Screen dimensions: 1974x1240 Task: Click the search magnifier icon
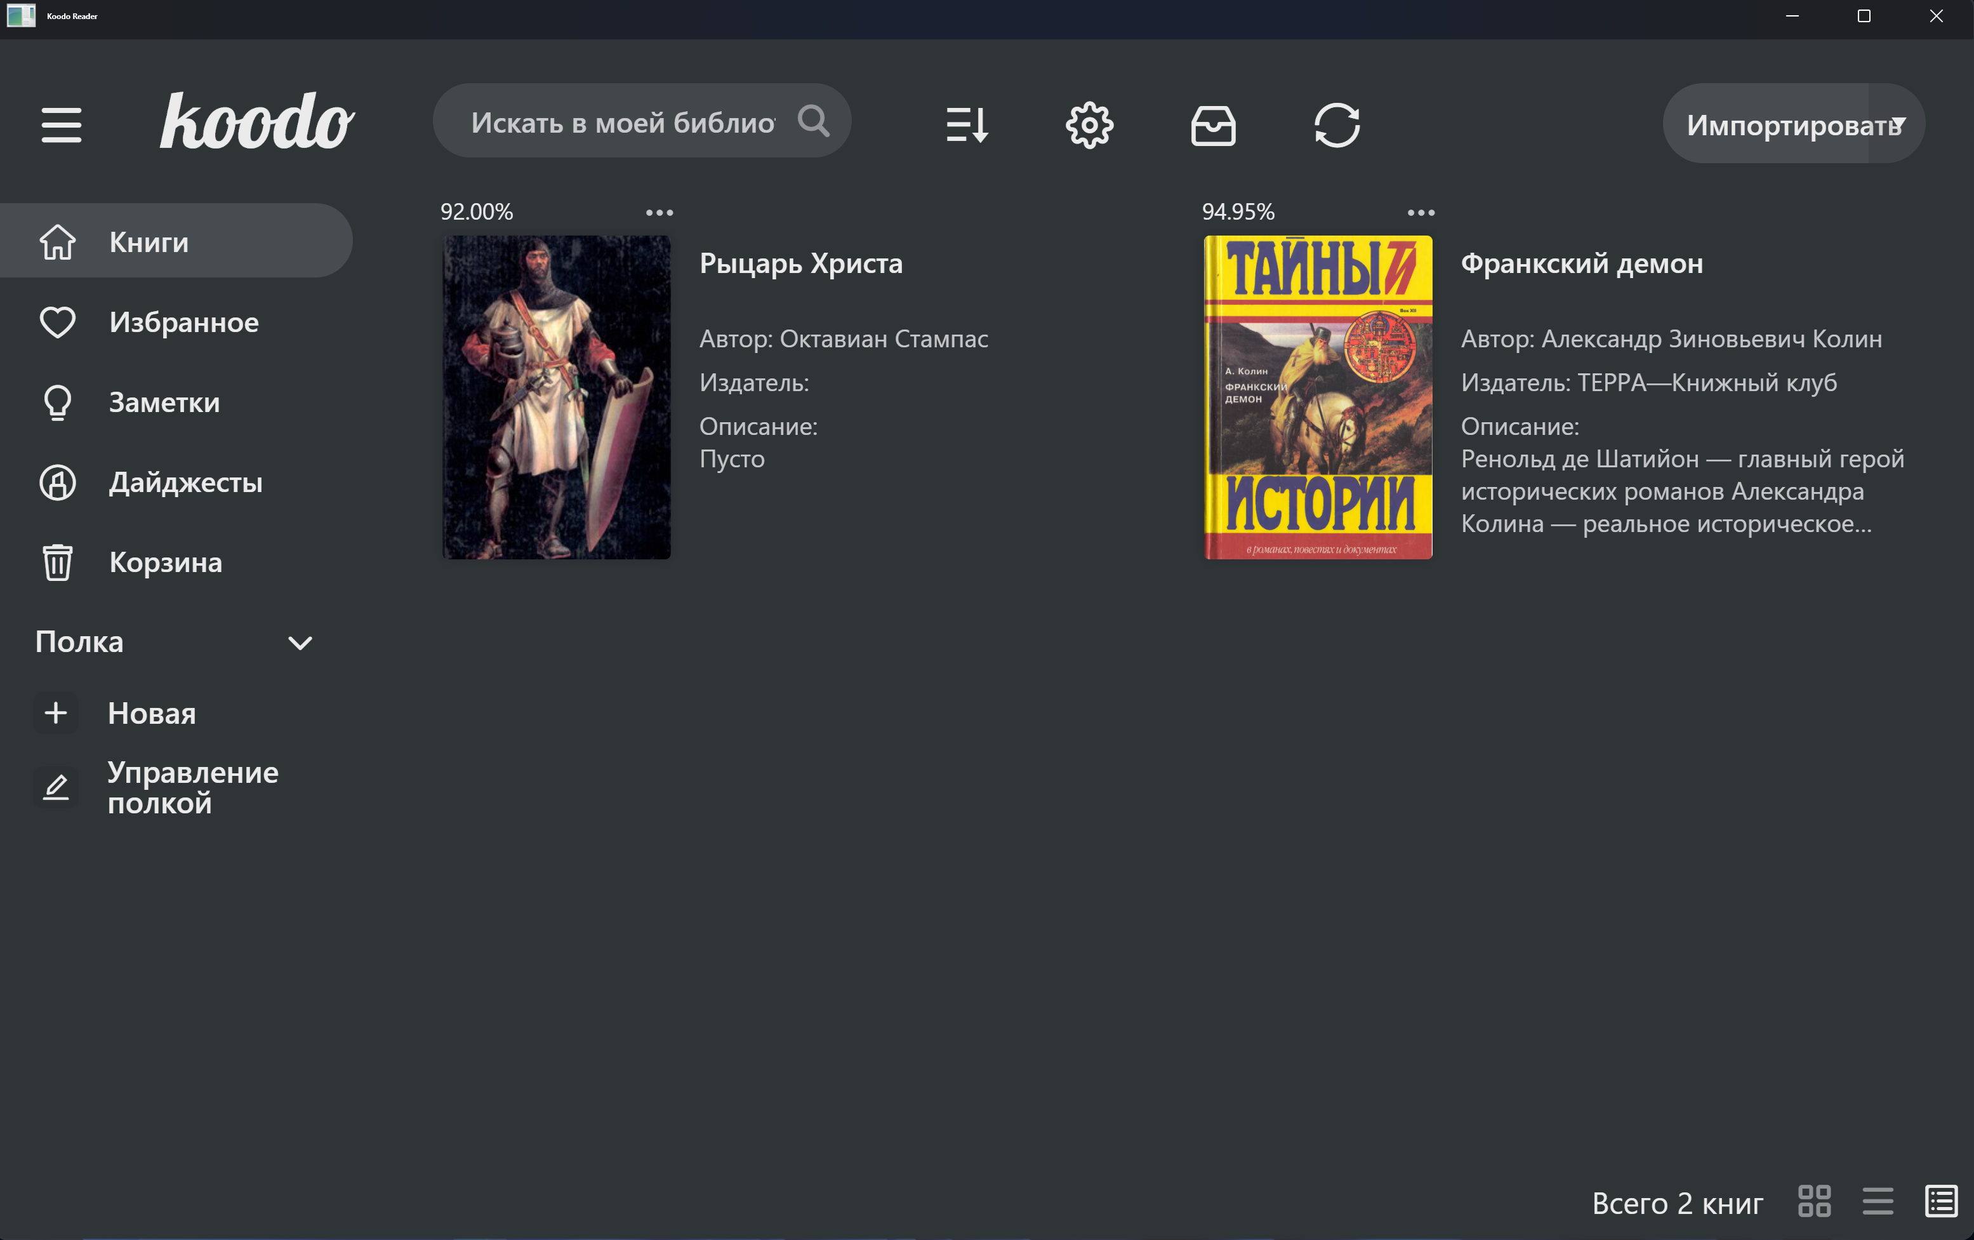[x=813, y=121]
